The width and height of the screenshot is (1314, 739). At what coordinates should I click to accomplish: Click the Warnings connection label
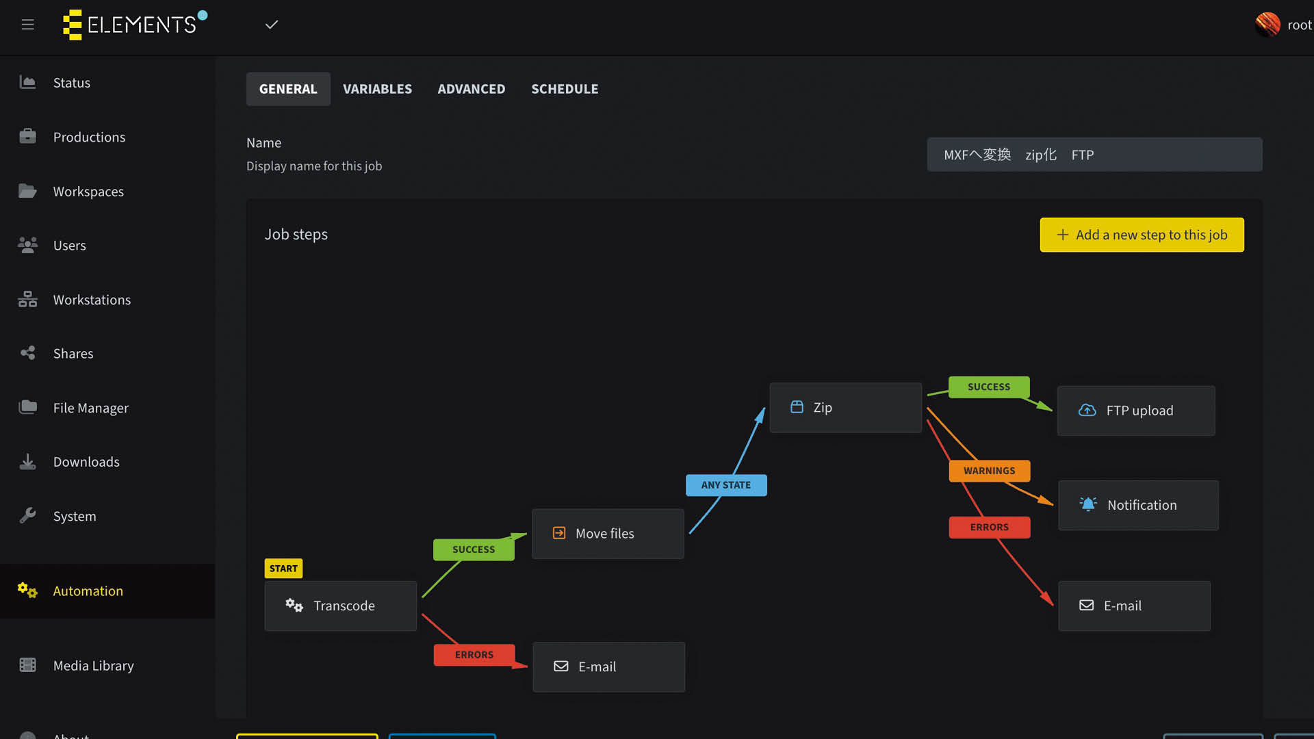[989, 471]
